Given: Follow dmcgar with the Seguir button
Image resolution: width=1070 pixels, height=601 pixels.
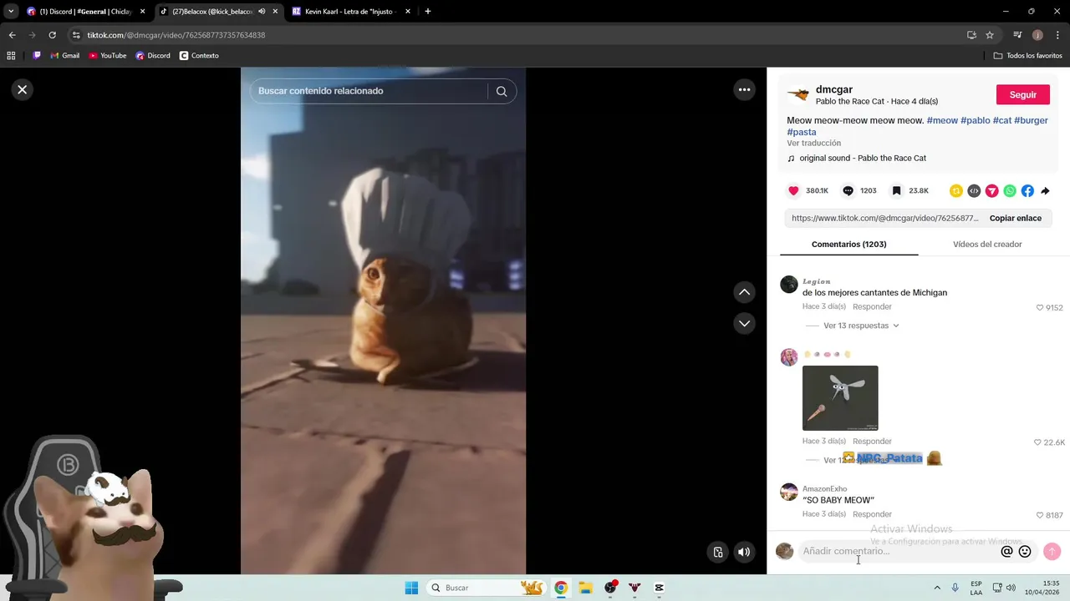Looking at the screenshot, I should [1022, 94].
